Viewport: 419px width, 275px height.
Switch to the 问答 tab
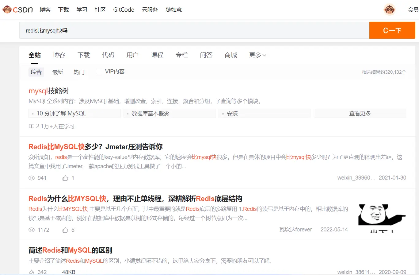click(206, 55)
